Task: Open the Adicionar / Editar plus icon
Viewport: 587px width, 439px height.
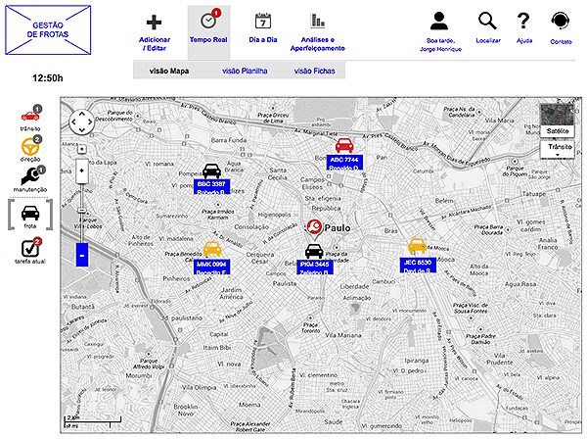Action: [154, 23]
